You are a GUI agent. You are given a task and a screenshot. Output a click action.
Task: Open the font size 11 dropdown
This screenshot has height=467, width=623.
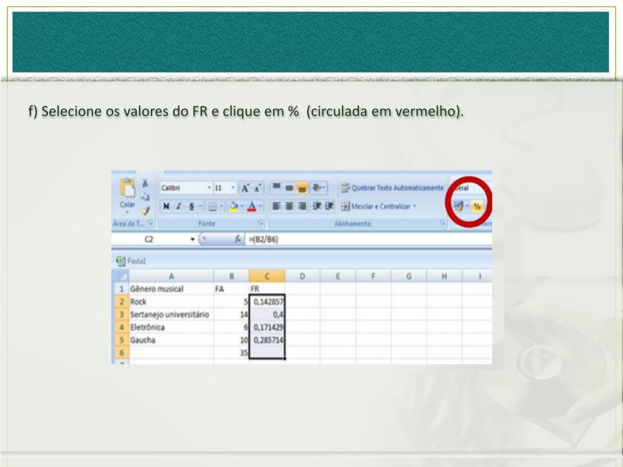pos(233,188)
